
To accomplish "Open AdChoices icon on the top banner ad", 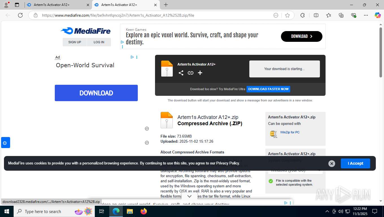I will click(122, 42).
